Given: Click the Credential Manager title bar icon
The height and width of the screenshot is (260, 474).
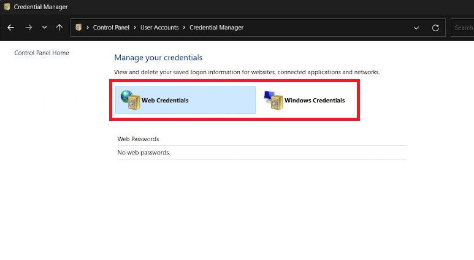Looking at the screenshot, I should [x=7, y=7].
